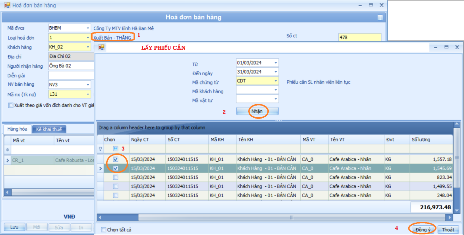Click the square icon on the blue invoice header
The height and width of the screenshot is (235, 464).
tap(380, 18)
